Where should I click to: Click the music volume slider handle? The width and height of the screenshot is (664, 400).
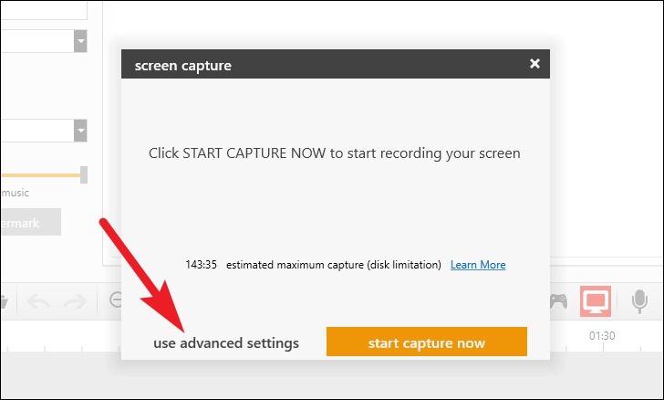click(x=84, y=174)
